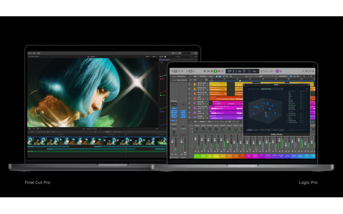The image size is (343, 214).
Task: Open the Tracks area Edit menu
Action: click(x=196, y=77)
